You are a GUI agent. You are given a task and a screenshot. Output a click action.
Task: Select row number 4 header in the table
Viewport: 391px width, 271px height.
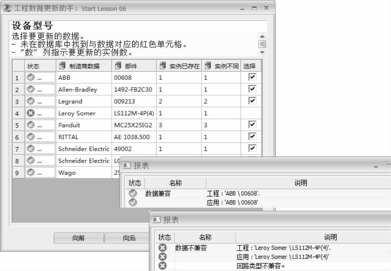(x=18, y=113)
